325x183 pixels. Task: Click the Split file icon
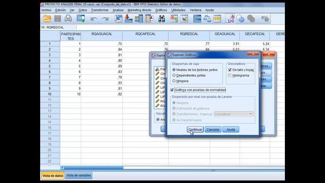(197, 19)
